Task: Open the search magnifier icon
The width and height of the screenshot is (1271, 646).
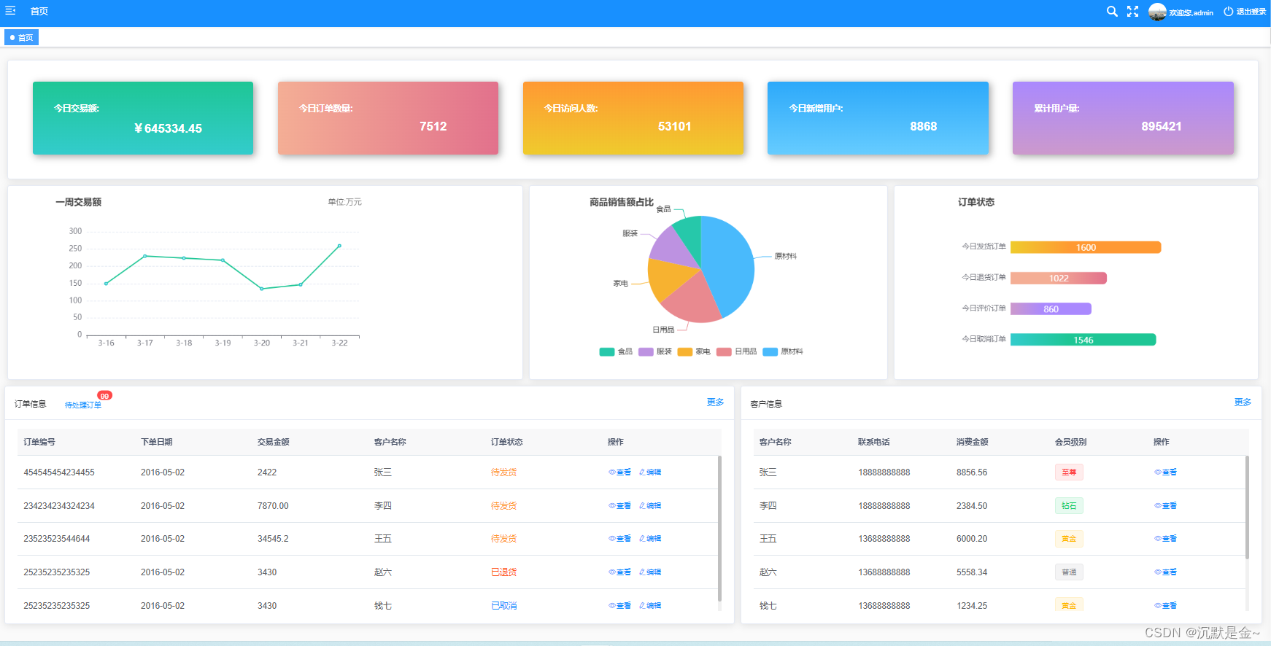Action: click(x=1112, y=12)
